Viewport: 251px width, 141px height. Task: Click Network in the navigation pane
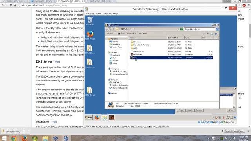click(114, 93)
